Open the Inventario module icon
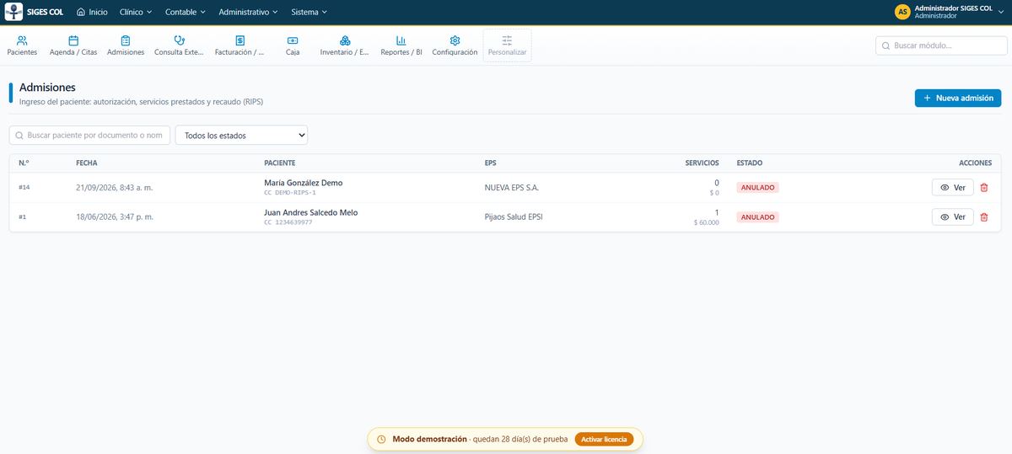Viewport: 1012px width, 454px height. click(345, 40)
